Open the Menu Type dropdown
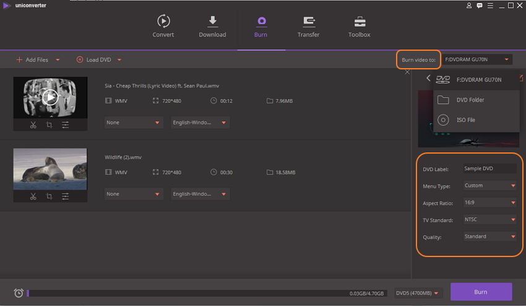The height and width of the screenshot is (306, 526). (489, 185)
